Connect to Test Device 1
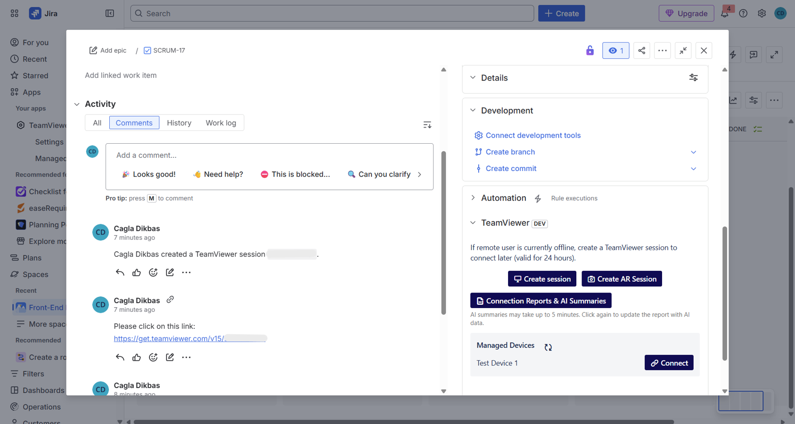 pyautogui.click(x=669, y=363)
